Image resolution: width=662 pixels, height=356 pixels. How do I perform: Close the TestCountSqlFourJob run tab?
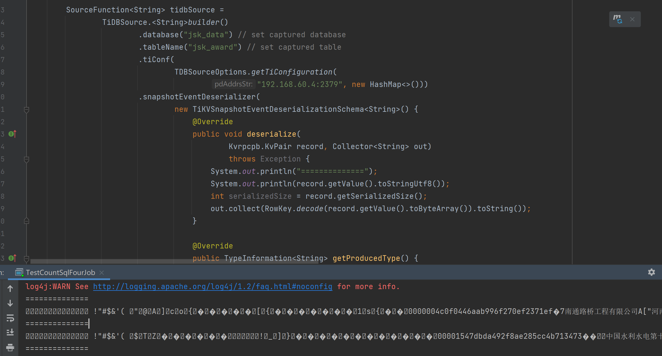(102, 272)
